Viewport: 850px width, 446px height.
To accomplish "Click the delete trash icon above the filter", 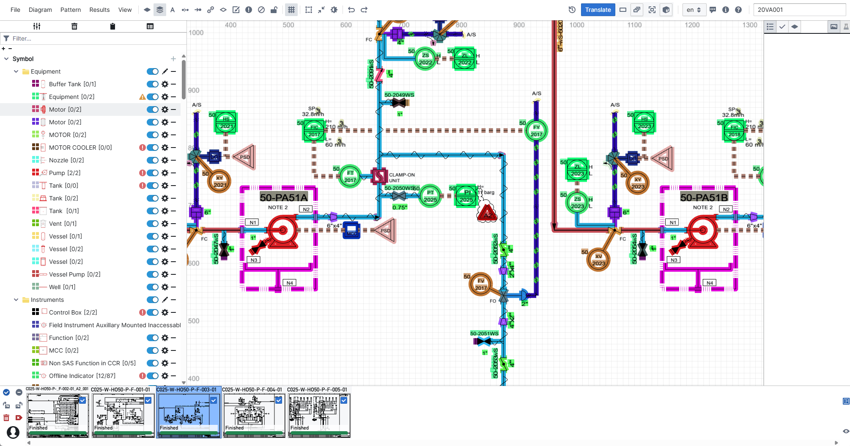I will (x=74, y=26).
